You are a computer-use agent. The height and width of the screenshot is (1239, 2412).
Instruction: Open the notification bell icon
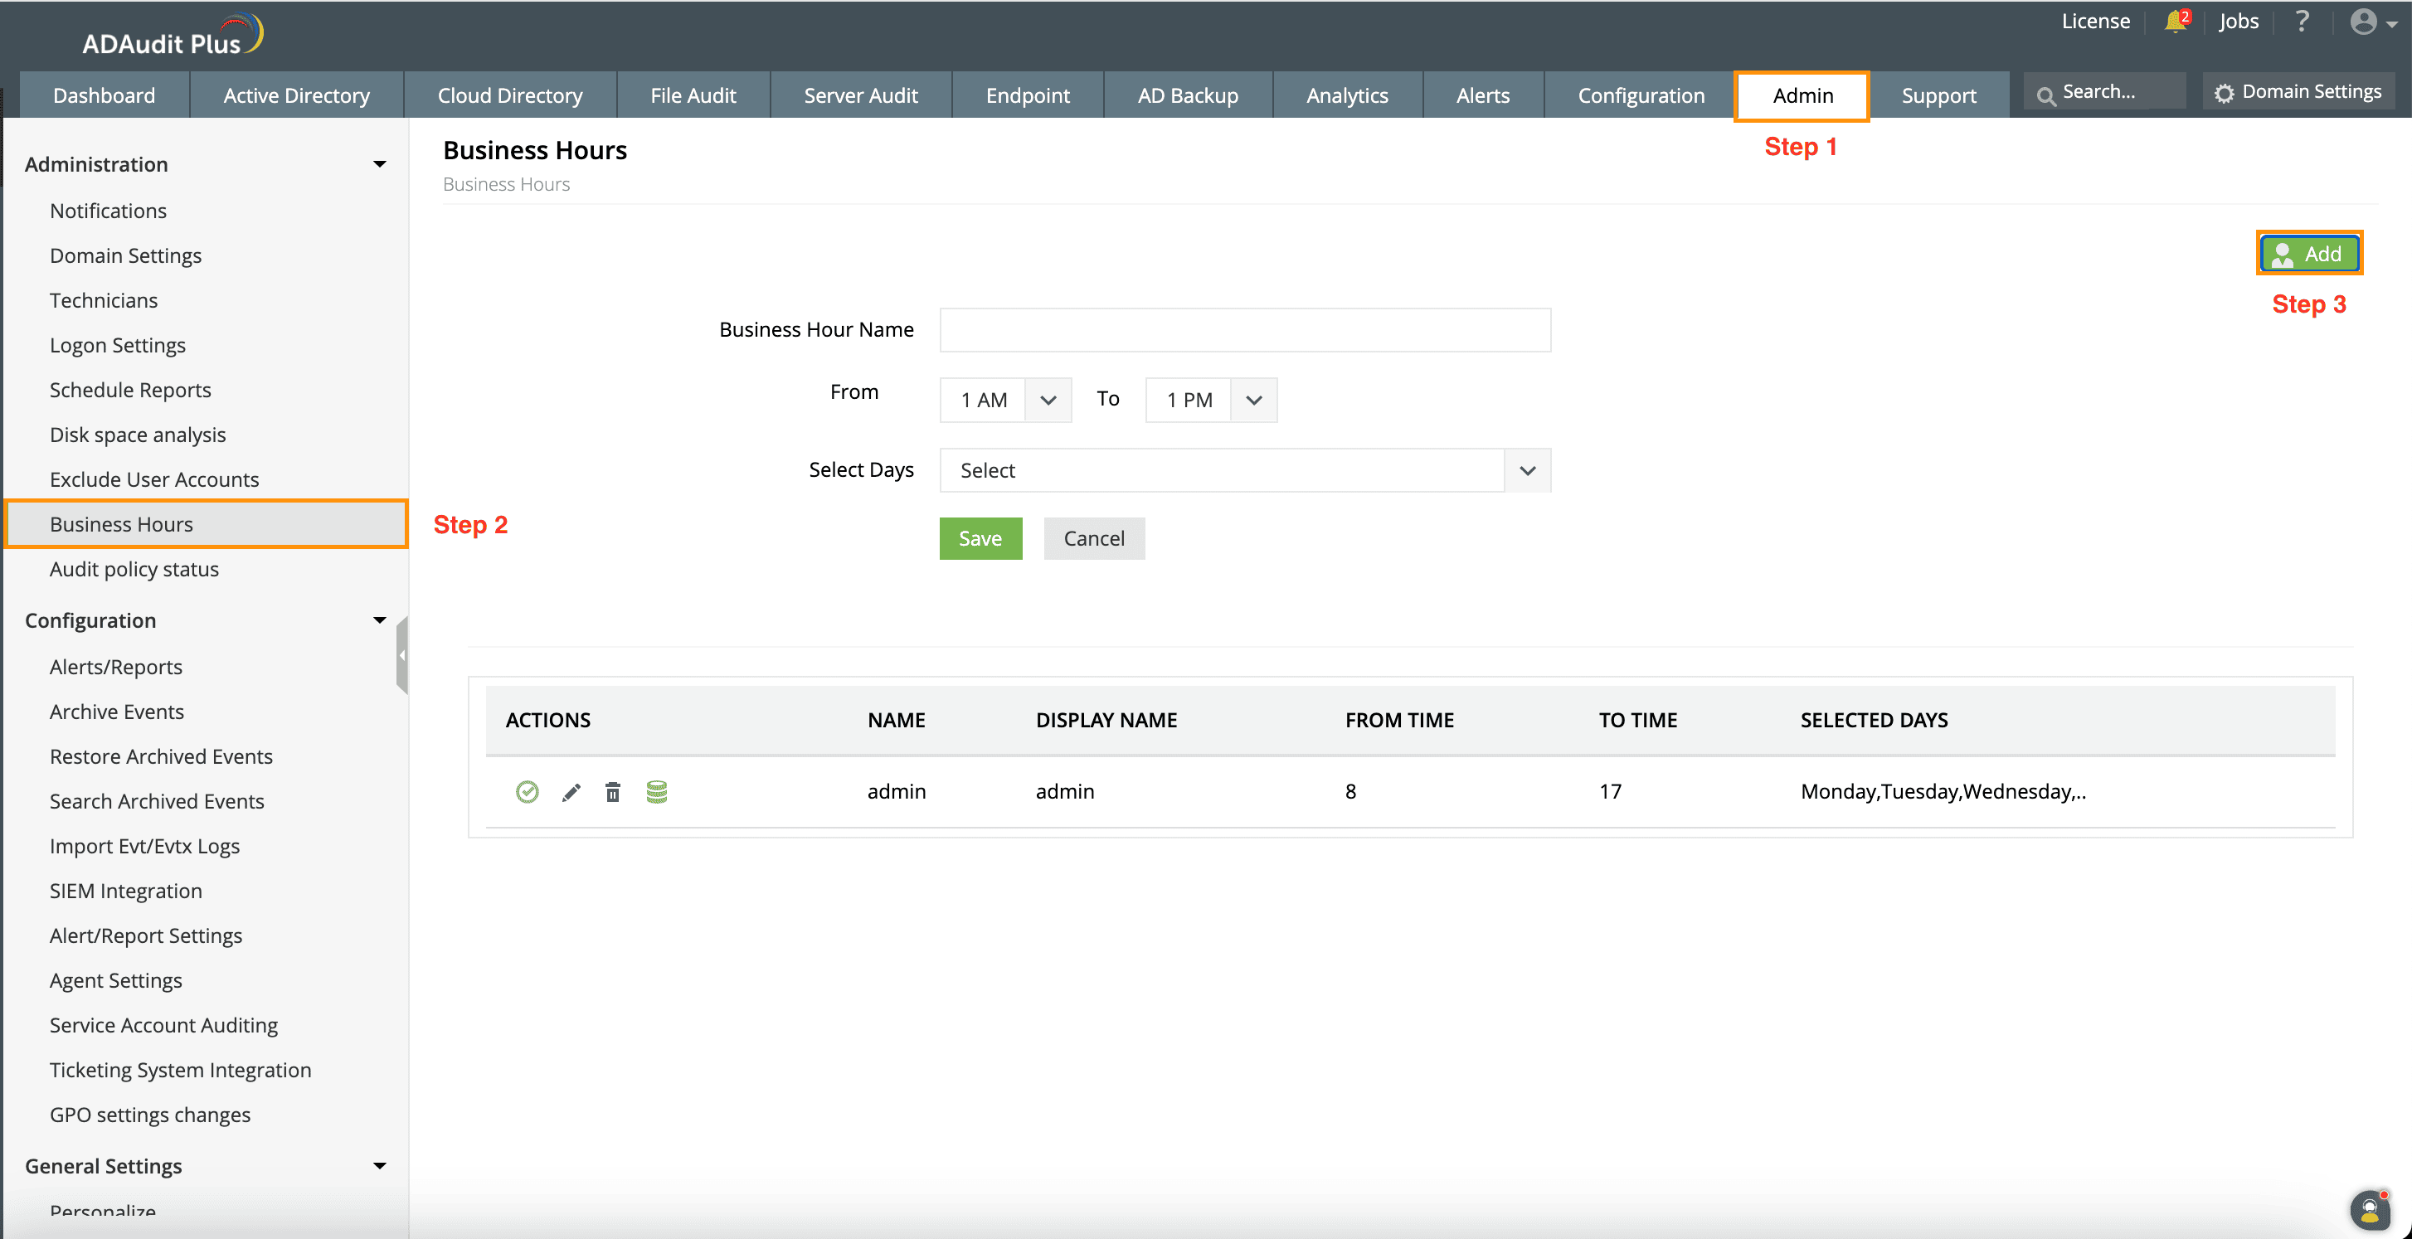2175,22
